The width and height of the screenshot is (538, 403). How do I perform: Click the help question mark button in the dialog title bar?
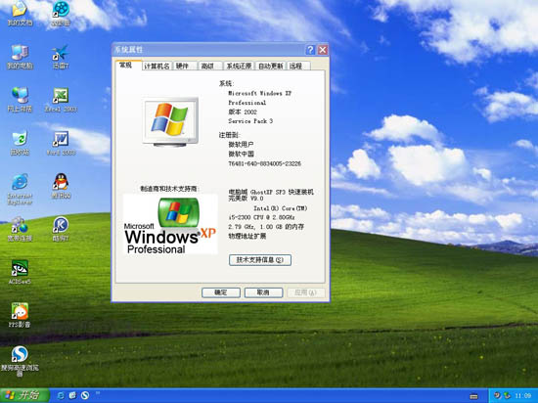pos(310,50)
